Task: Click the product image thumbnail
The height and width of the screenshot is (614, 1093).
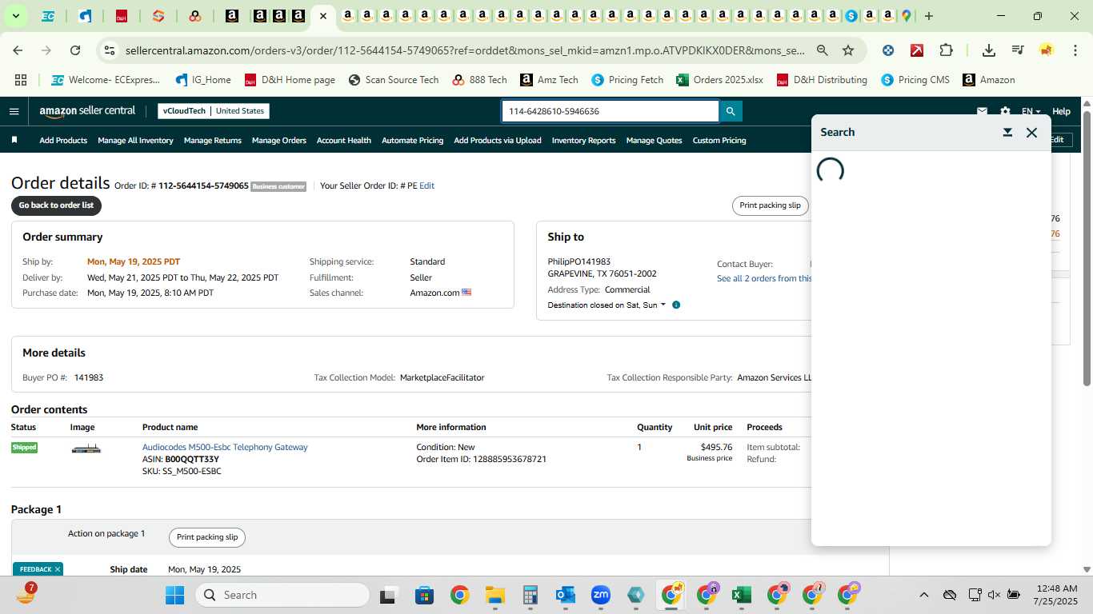Action: 86,449
